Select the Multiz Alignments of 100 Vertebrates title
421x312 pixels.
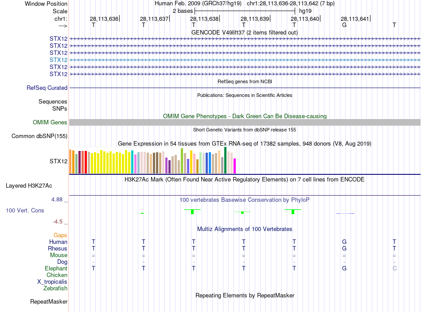(245, 229)
